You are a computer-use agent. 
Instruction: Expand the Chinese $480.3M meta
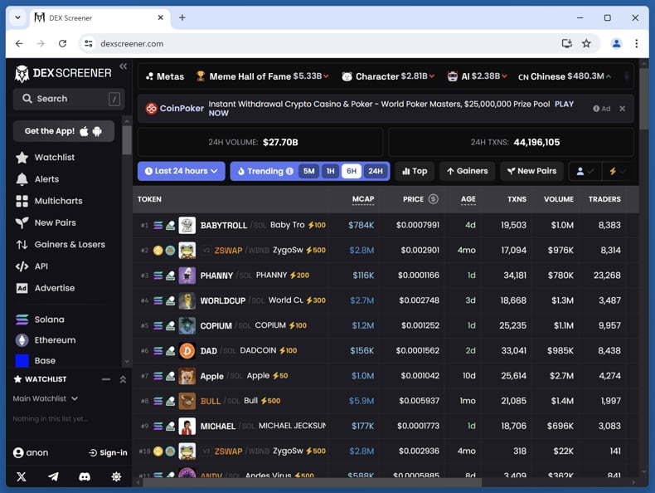[565, 76]
